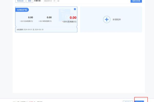The image size is (154, 102).
Task: Click the plus icon to add tax type
Action: [107, 19]
